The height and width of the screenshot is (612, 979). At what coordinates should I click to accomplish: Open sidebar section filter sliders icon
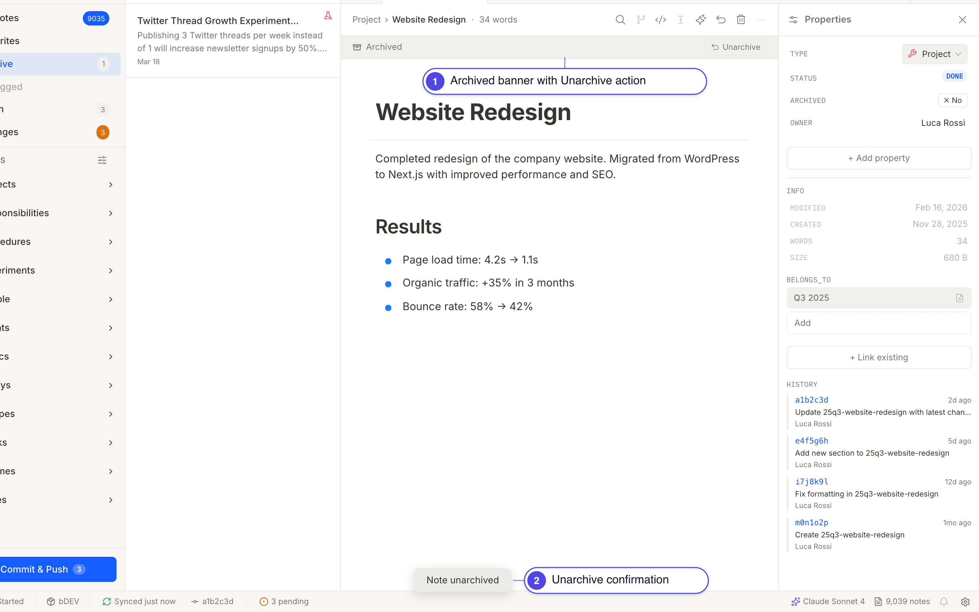pos(102,160)
